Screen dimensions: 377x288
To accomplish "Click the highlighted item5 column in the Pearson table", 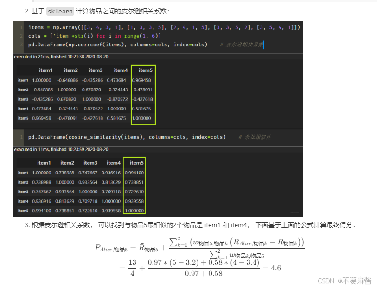I will pos(144,95).
